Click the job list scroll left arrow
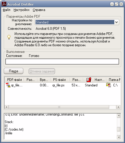The height and width of the screenshot is (143, 125). [7, 107]
